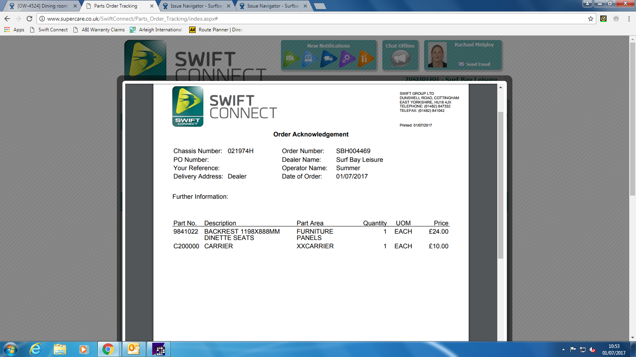Click the Chrome taskbar icon
The height and width of the screenshot is (357, 636).
(x=108, y=349)
